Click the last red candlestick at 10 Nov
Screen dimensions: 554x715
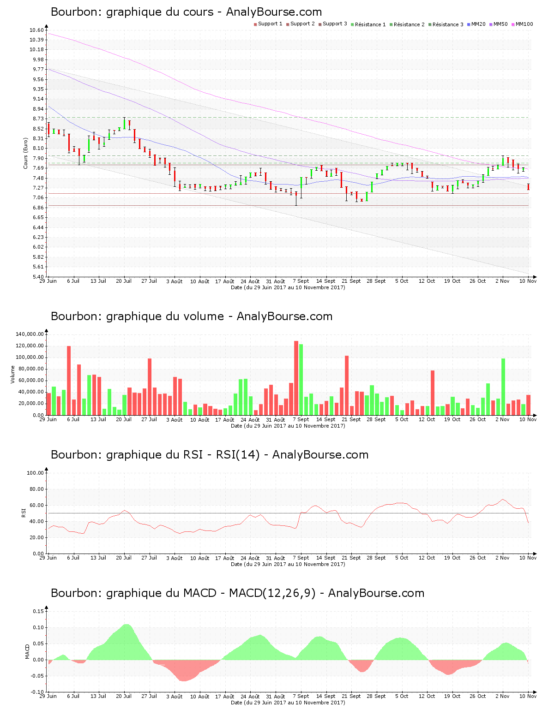[x=528, y=187]
